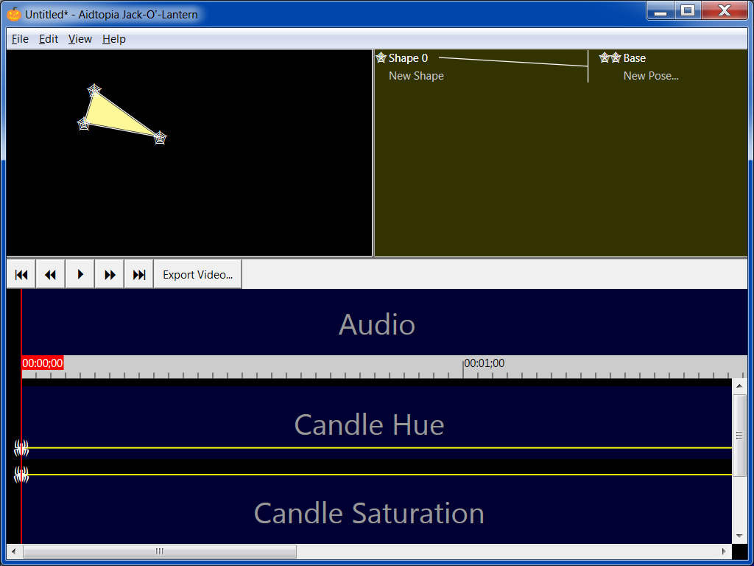Close the Jack-O'-Lantern window

[x=725, y=10]
